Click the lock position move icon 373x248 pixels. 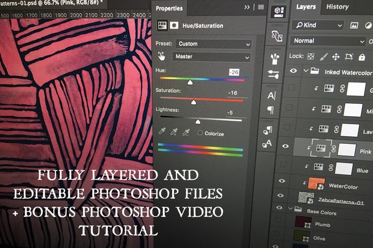[x=335, y=57]
